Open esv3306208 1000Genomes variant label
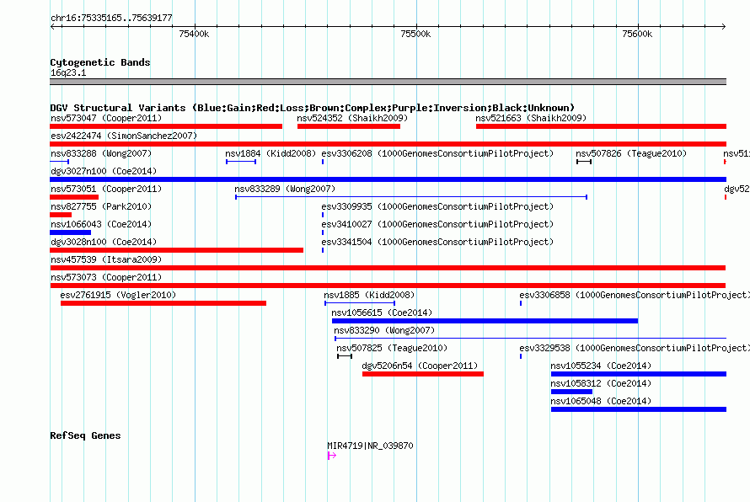 (x=437, y=153)
